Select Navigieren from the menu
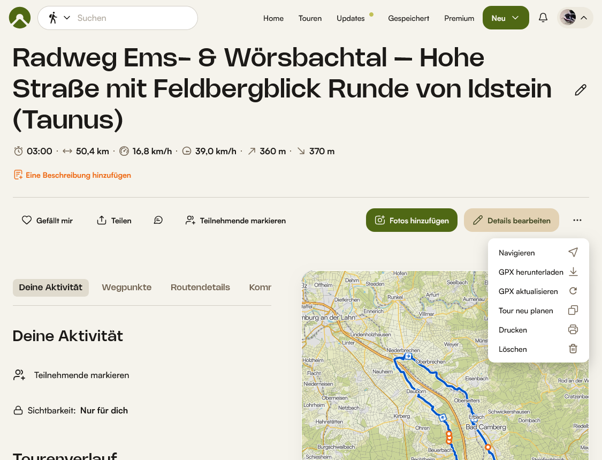 click(538, 252)
